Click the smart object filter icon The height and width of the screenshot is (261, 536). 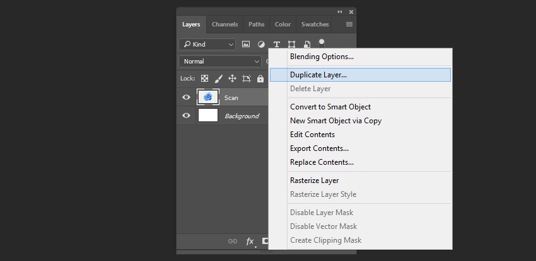coord(307,44)
